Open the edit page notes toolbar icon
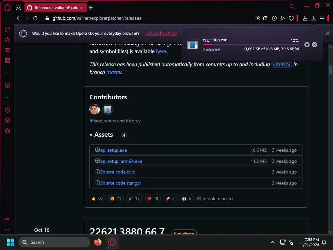The width and height of the screenshot is (333, 250). point(258,18)
